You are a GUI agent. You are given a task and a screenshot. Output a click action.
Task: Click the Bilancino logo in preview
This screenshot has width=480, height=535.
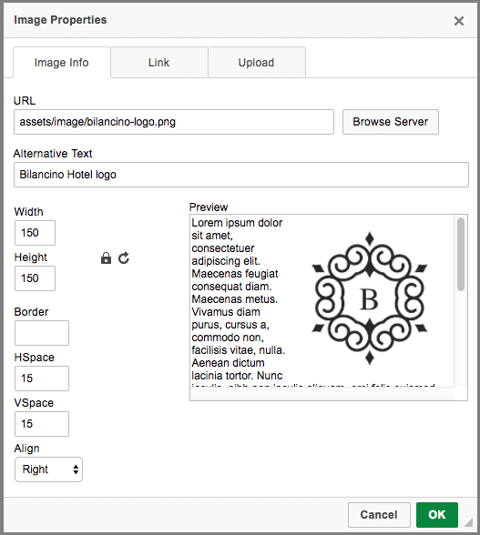(369, 298)
